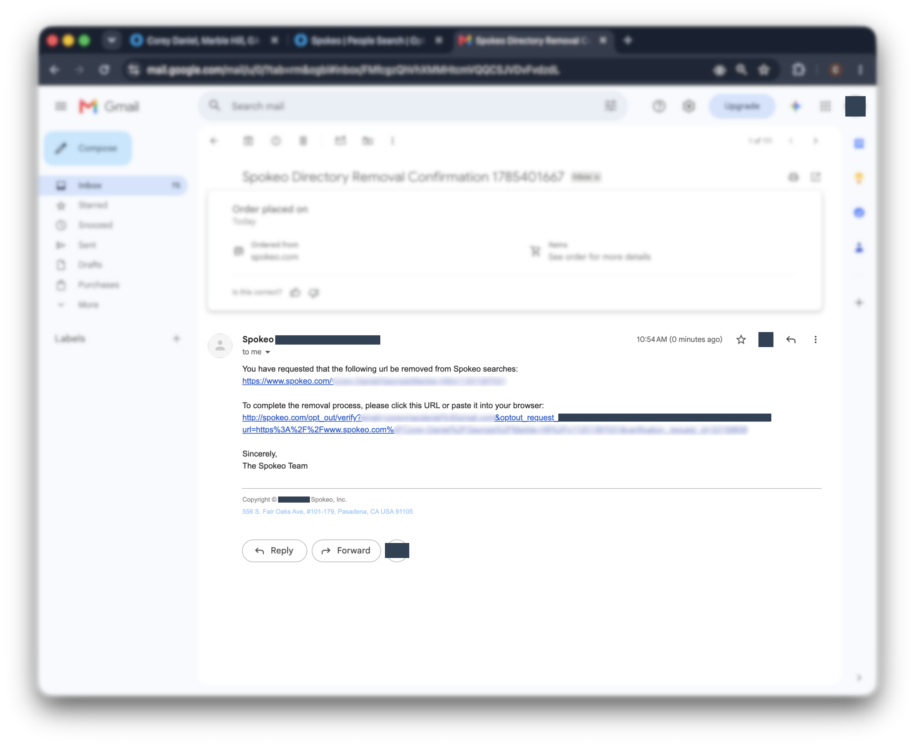Click the browser address bar URL

pos(352,70)
